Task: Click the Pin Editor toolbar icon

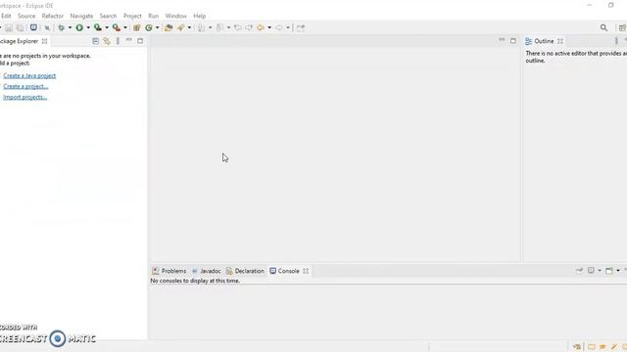Action: pos(301,27)
